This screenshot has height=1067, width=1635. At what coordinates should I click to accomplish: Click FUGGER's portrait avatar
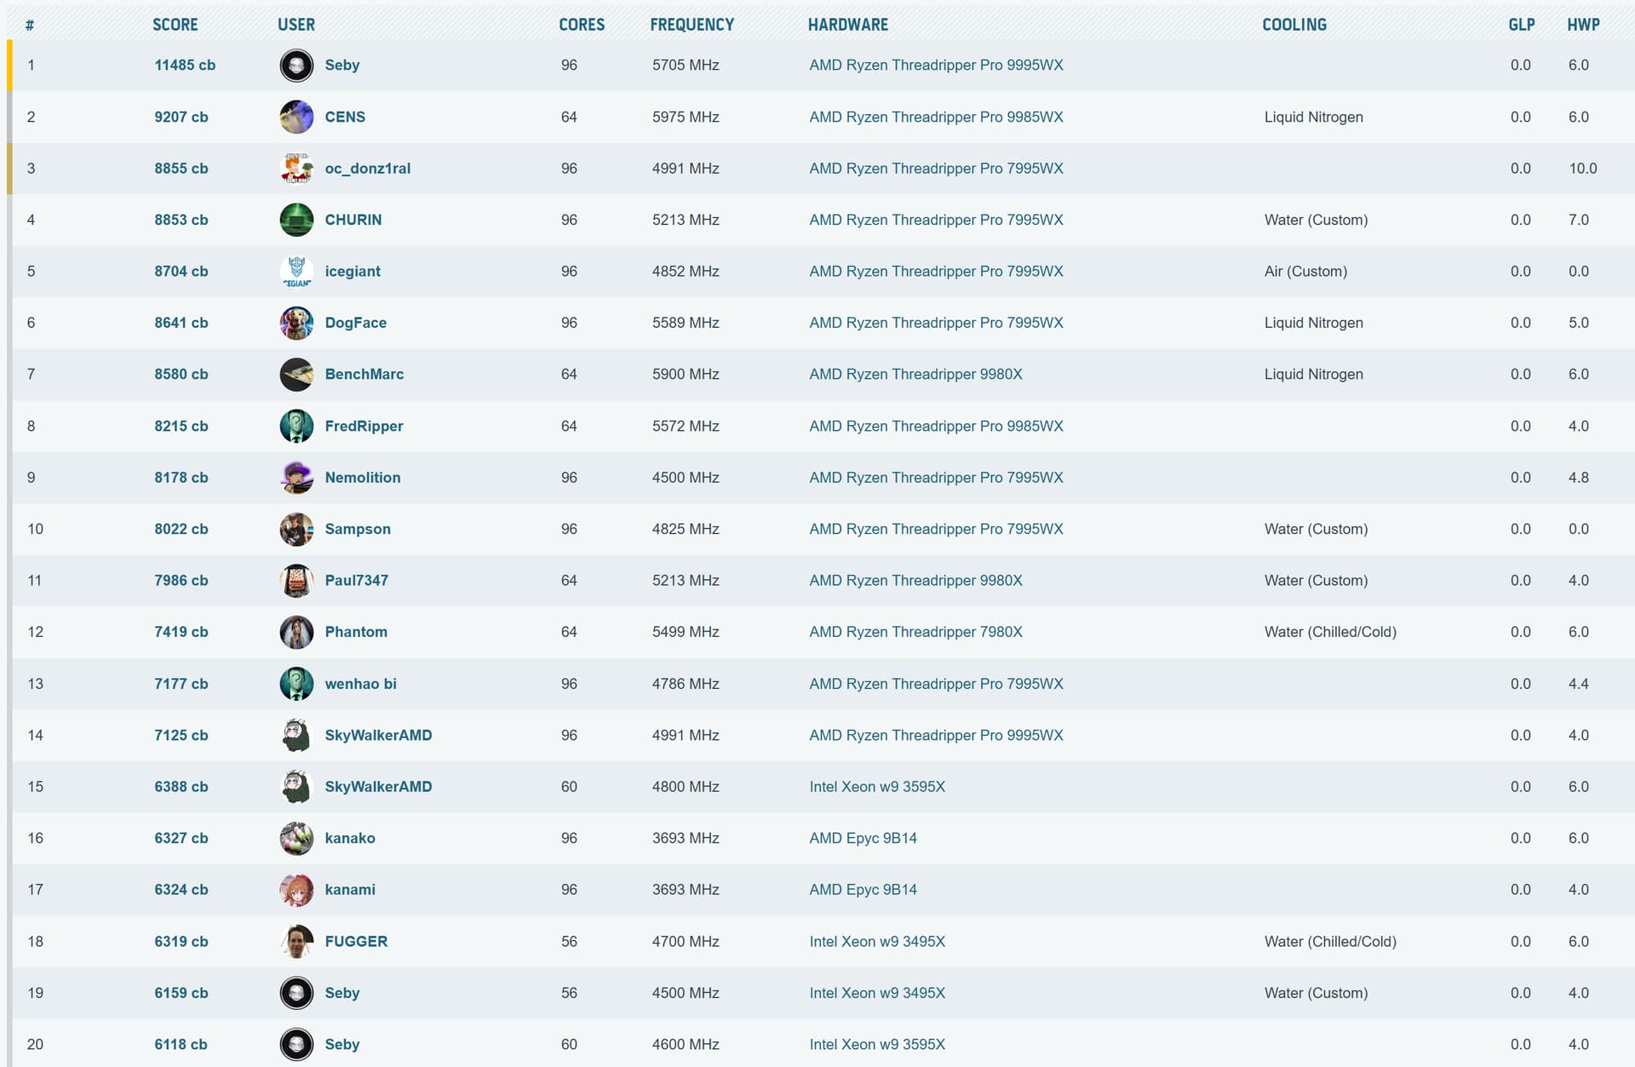296,941
